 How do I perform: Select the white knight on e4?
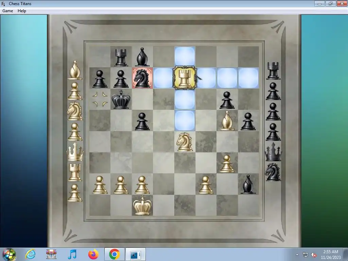point(185,142)
